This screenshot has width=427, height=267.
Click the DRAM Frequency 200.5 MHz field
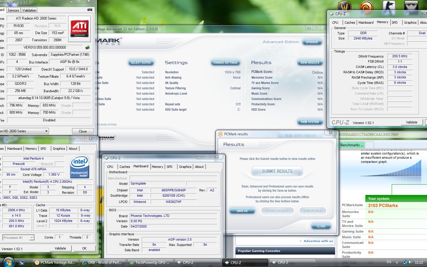coord(400,56)
